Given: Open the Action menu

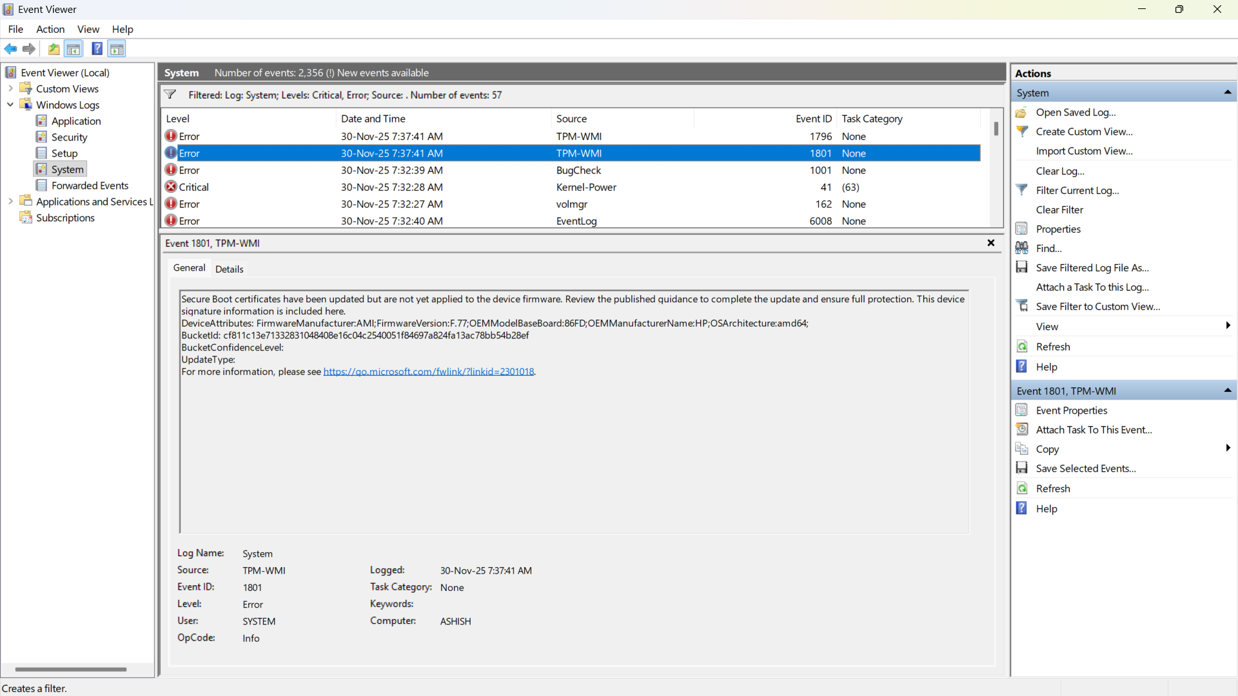Looking at the screenshot, I should coord(50,29).
